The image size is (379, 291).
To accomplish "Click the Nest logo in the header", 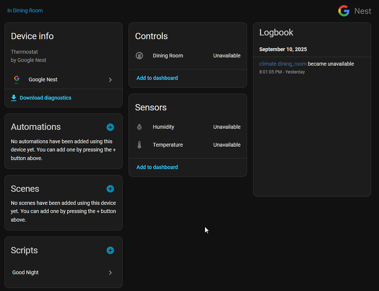I will coord(344,11).
